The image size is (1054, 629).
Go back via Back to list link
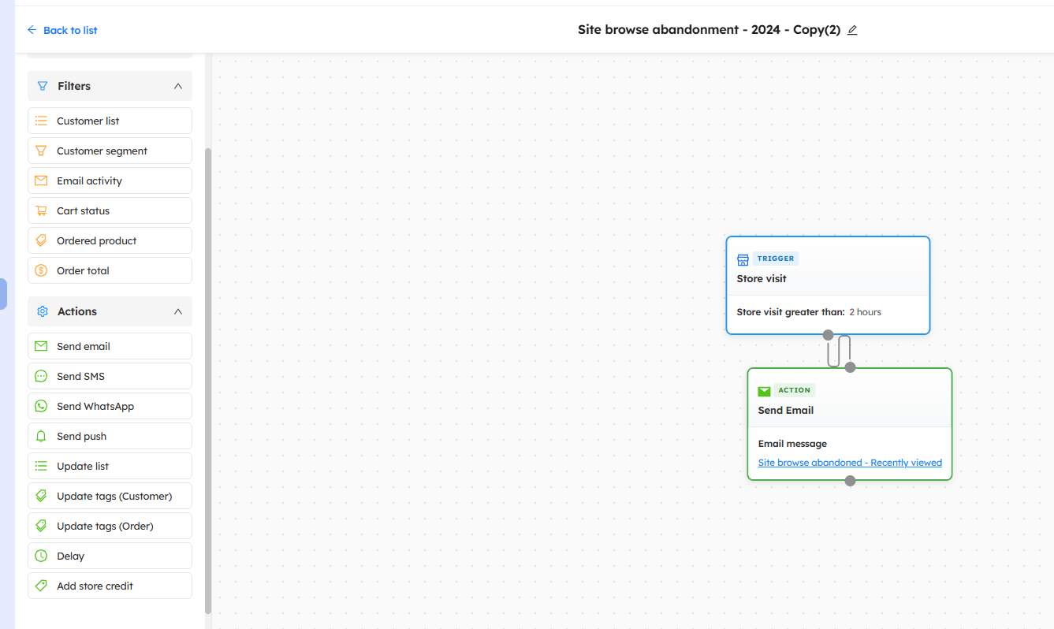point(62,30)
